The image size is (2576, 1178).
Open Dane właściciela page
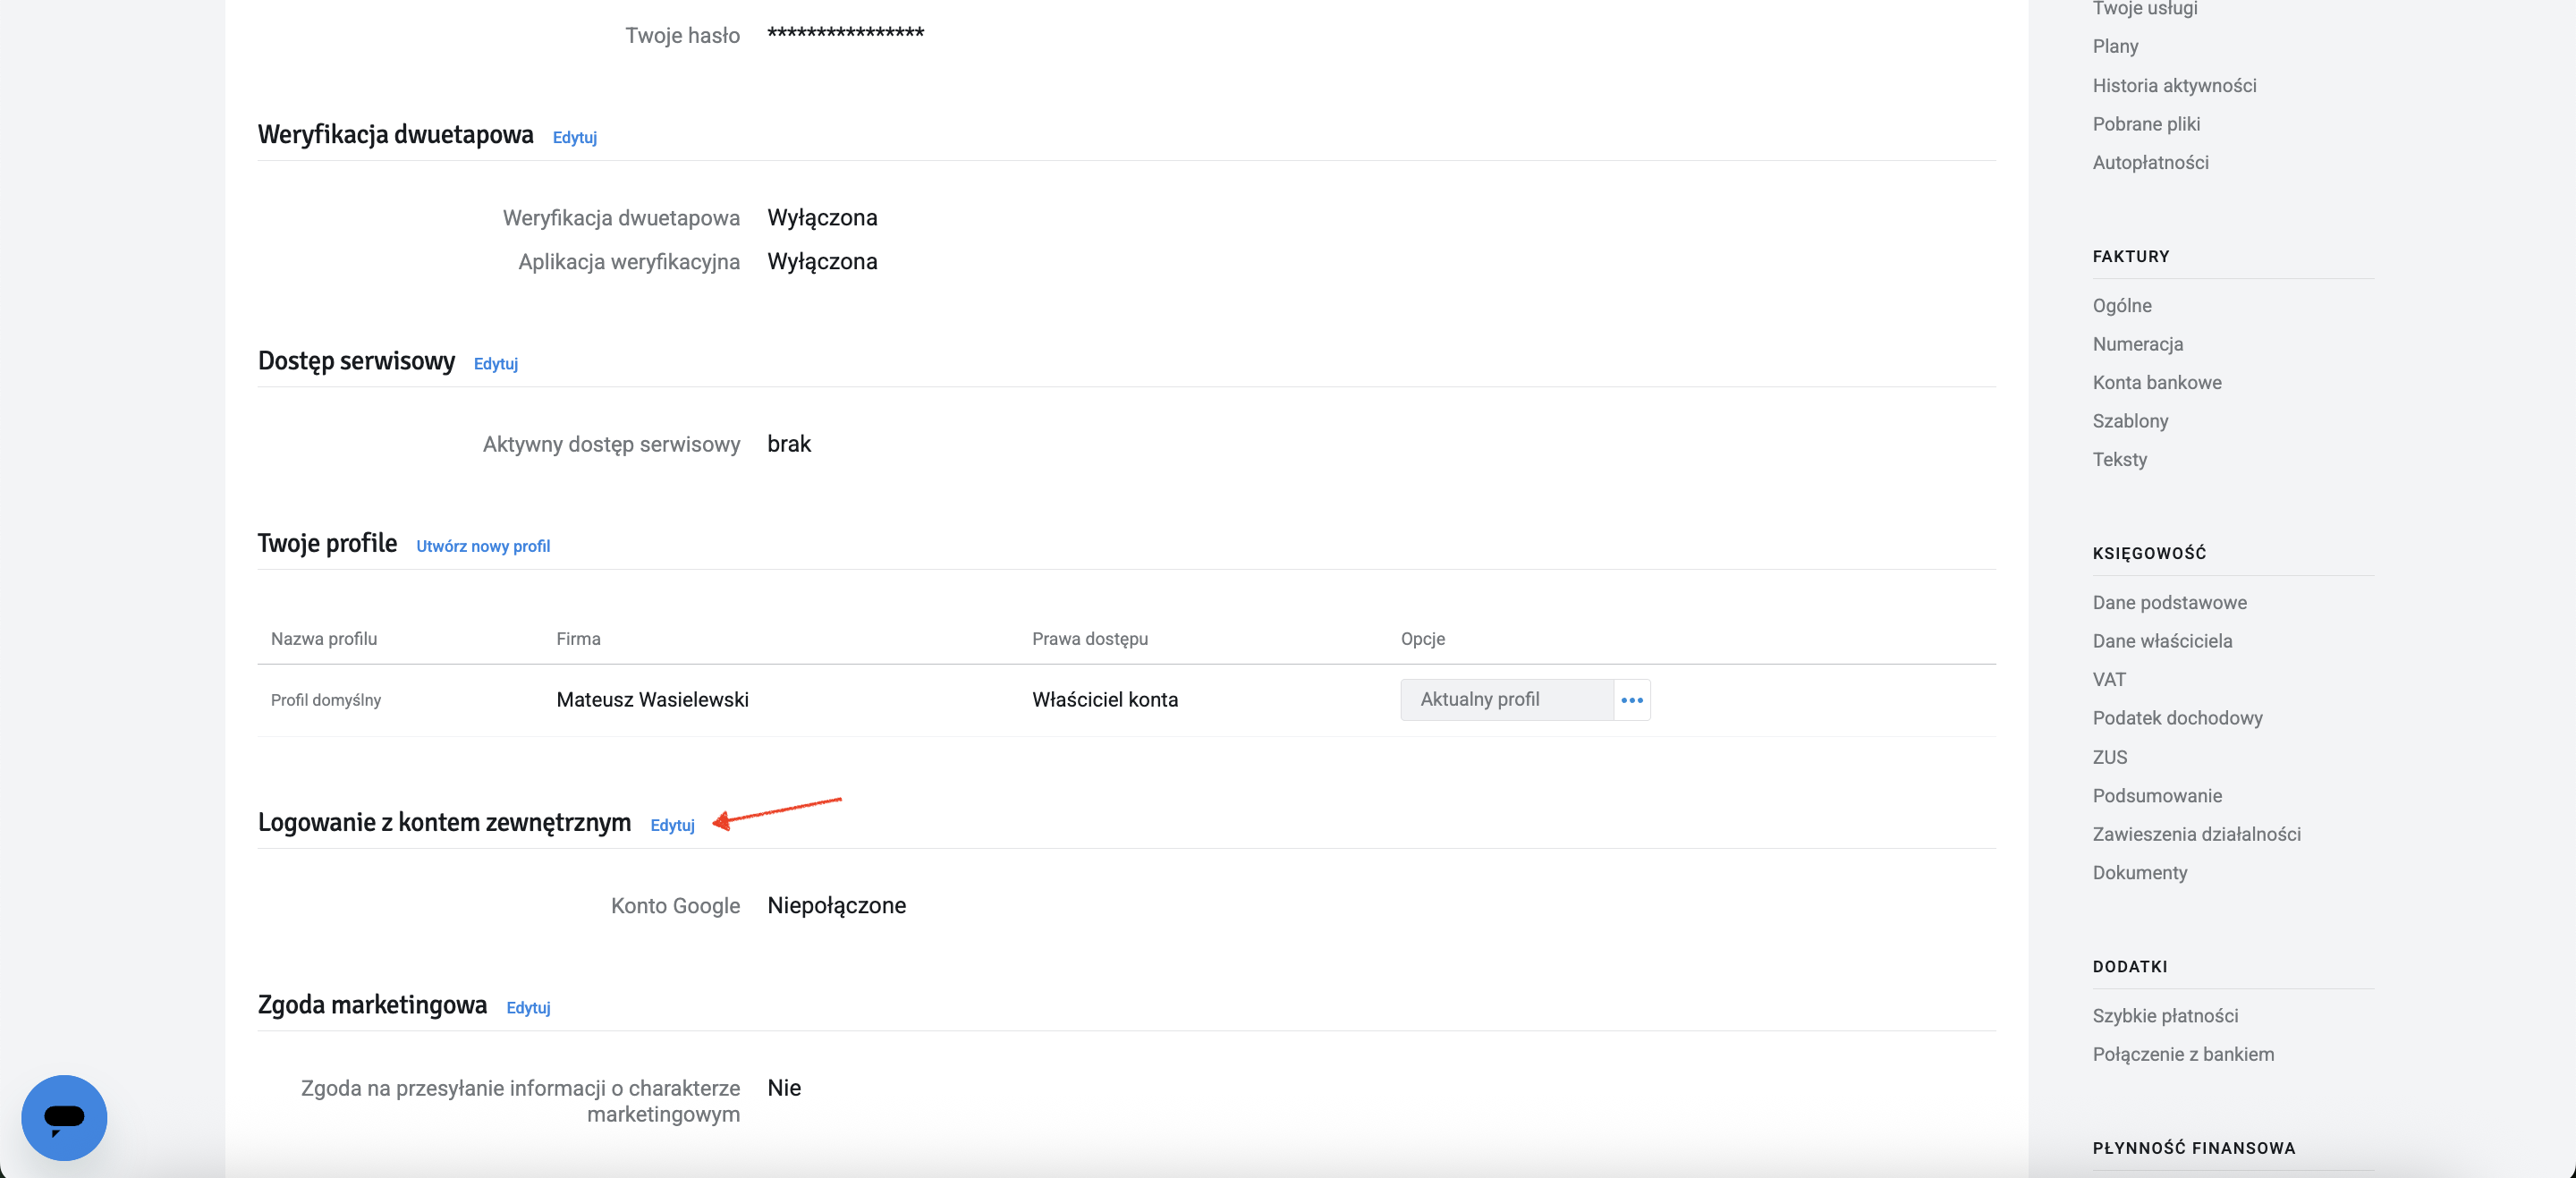[x=2162, y=641]
